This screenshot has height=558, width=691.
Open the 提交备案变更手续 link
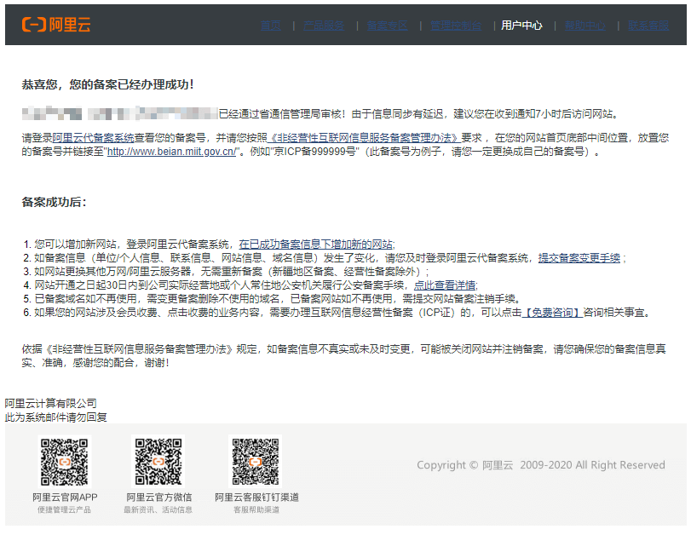[579, 258]
